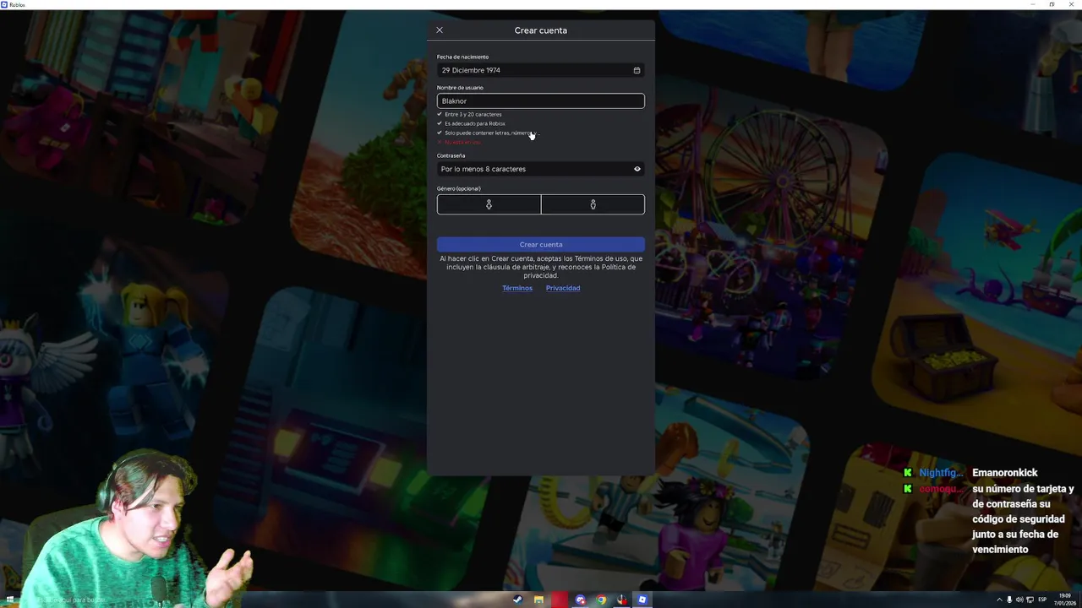Toggle password visibility eye icon
This screenshot has height=608, width=1082.
point(637,169)
